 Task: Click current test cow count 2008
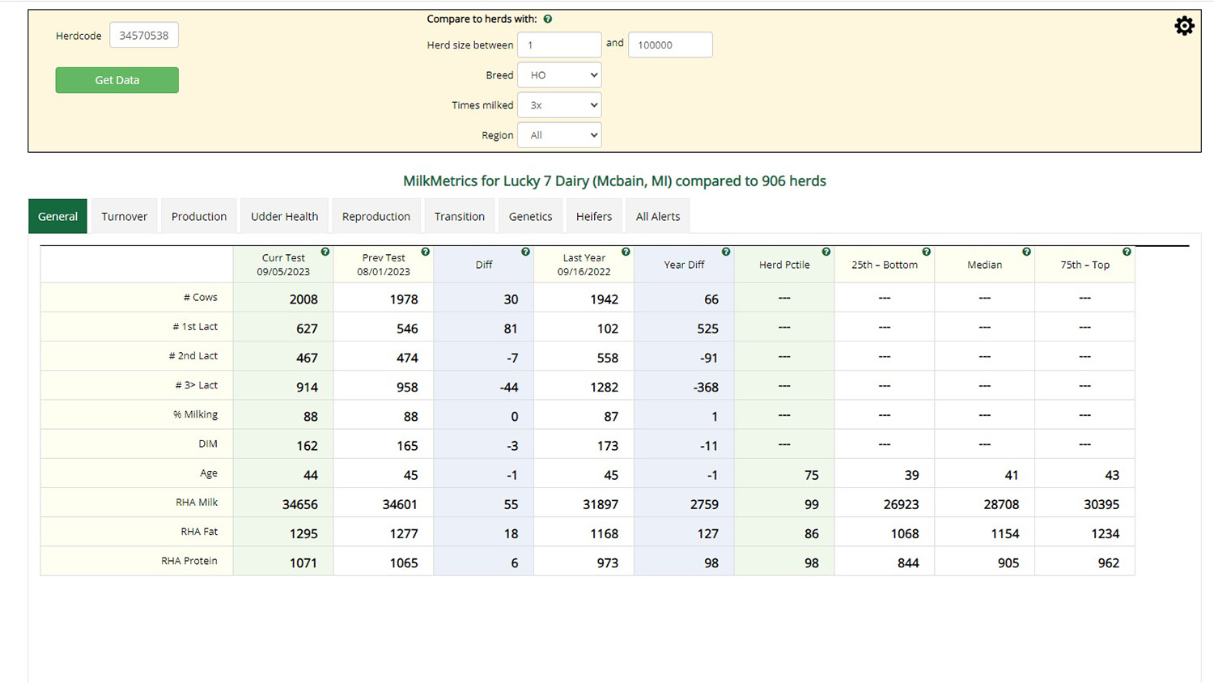[303, 299]
